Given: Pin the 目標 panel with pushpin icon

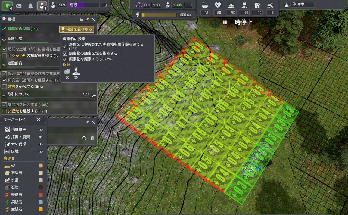Looking at the screenshot, I should 87,19.
